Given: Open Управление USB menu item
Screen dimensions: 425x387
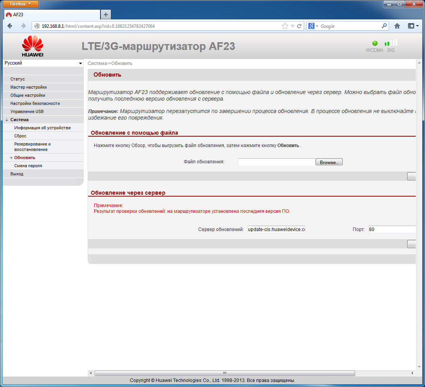Looking at the screenshot, I should pyautogui.click(x=43, y=111).
